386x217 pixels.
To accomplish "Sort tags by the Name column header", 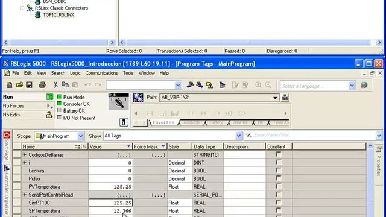I will click(x=54, y=146).
